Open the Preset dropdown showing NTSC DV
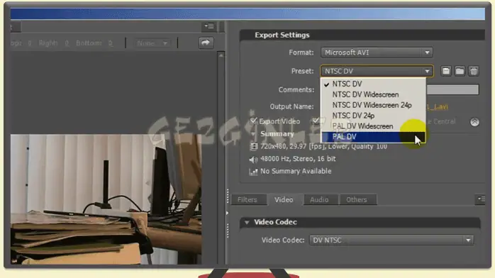This screenshot has height=278, width=495. pyautogui.click(x=377, y=71)
